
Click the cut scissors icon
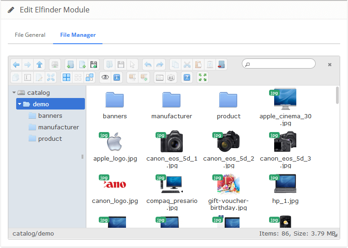(187, 64)
